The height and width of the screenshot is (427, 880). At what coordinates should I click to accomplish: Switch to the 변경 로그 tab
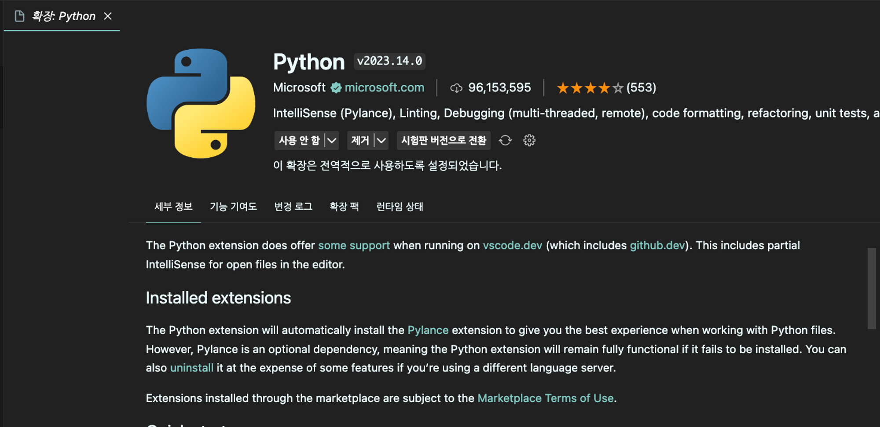(293, 207)
